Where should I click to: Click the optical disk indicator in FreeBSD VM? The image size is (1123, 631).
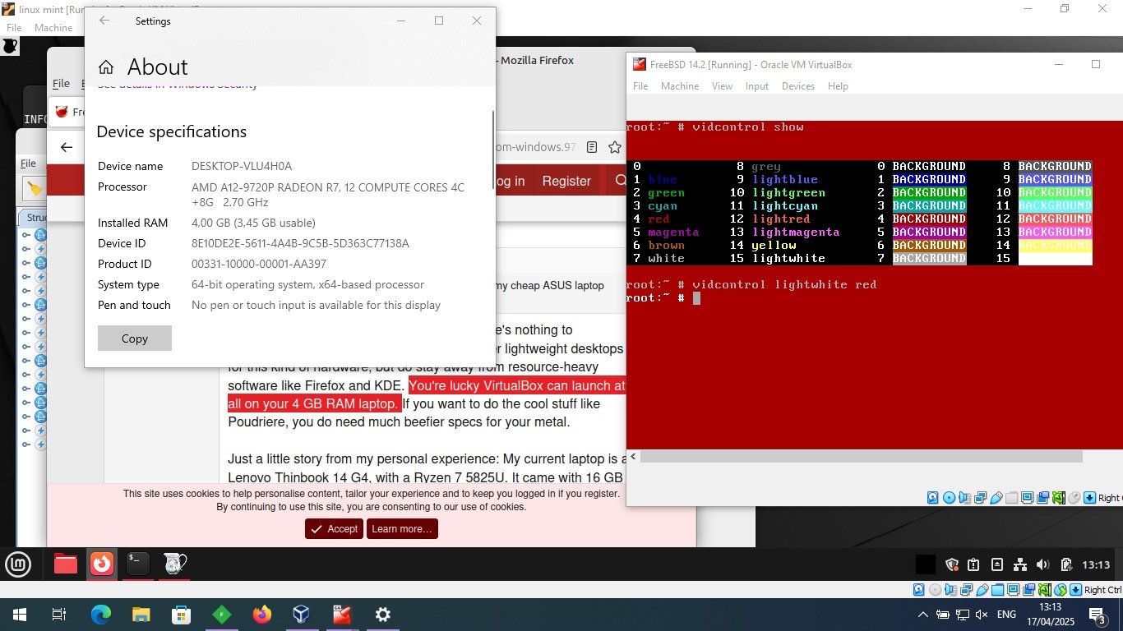[x=949, y=498]
